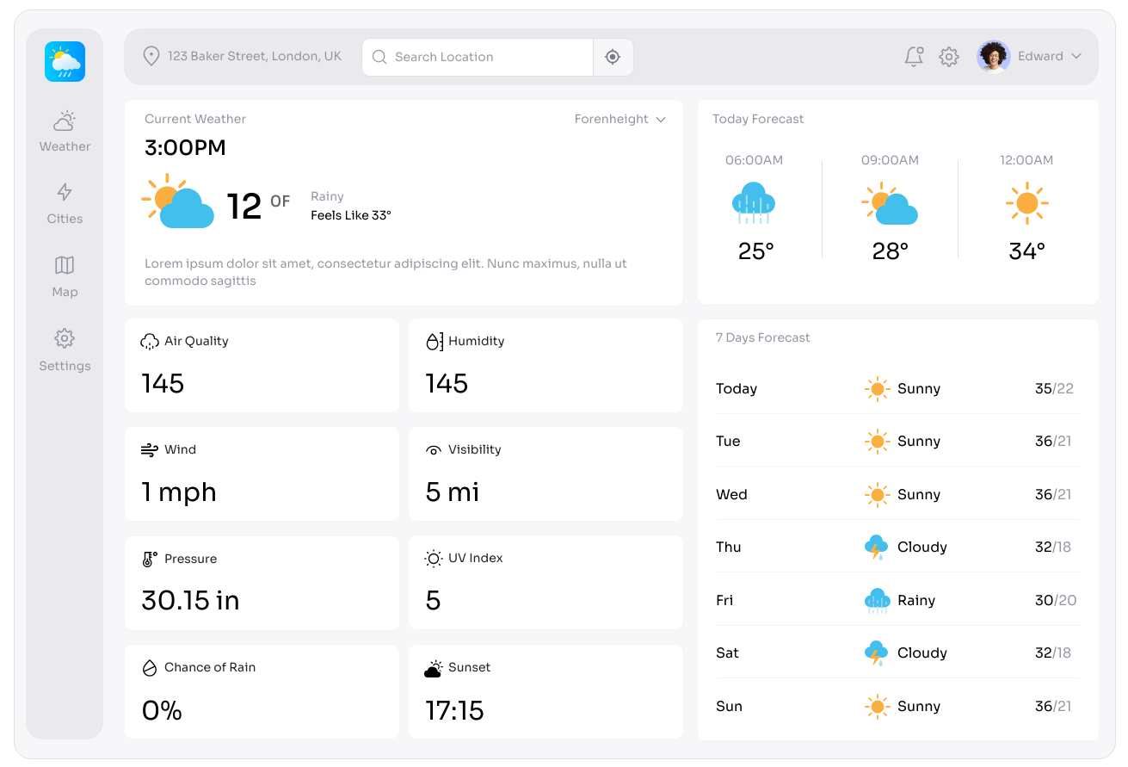Click the weather app logo at top left
Viewport: 1128px width, 767px height.
(x=64, y=61)
